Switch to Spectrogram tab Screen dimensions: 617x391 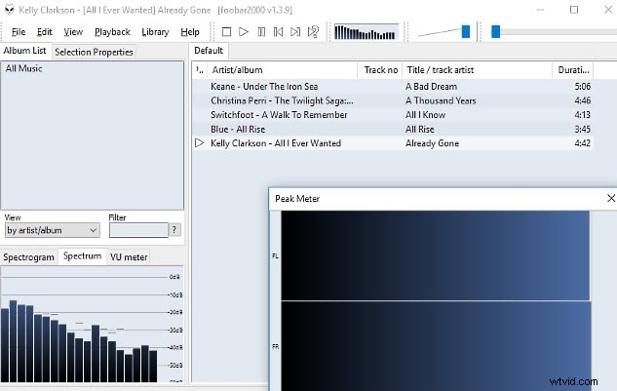[28, 257]
